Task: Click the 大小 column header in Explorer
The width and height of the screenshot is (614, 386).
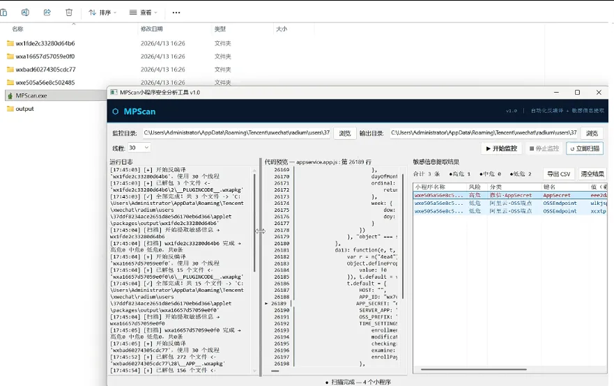Action: pyautogui.click(x=282, y=29)
